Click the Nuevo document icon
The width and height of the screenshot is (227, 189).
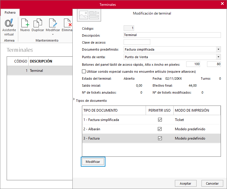[25, 23]
